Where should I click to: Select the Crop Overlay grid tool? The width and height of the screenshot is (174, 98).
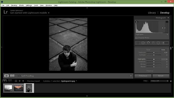click(138, 43)
